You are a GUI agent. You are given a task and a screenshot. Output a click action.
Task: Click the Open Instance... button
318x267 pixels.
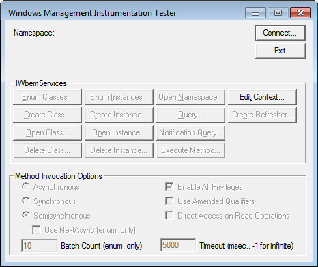coord(119,132)
